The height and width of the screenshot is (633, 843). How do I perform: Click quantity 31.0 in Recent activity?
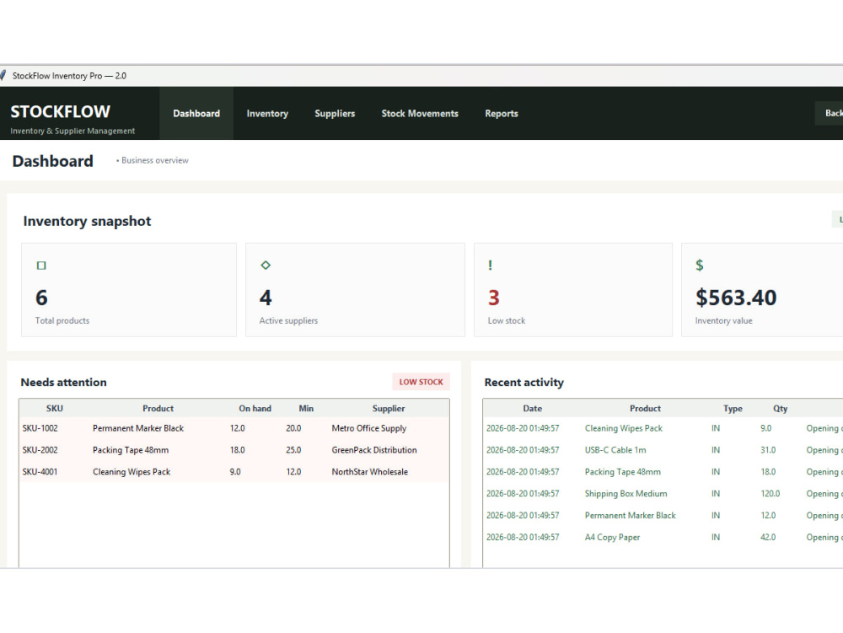pos(768,450)
